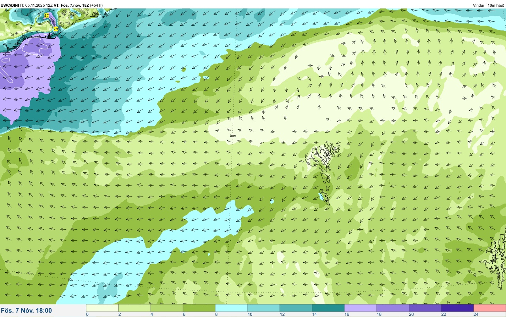
Task: Click the dark indigo 22–24 legend swatch
Action: tap(457, 308)
